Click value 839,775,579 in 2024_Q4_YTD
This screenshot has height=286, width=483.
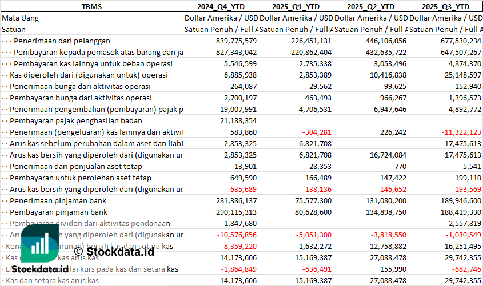point(236,41)
